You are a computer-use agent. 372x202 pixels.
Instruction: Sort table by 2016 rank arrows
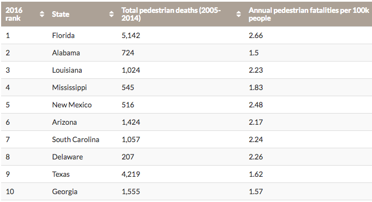point(42,14)
